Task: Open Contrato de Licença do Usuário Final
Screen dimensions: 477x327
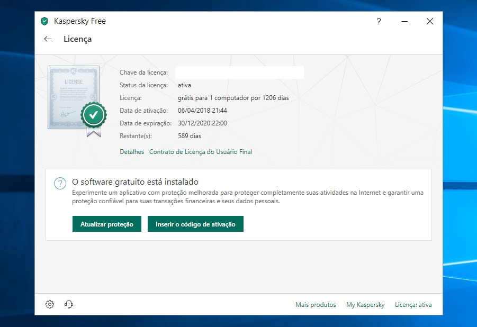Action: (x=201, y=152)
